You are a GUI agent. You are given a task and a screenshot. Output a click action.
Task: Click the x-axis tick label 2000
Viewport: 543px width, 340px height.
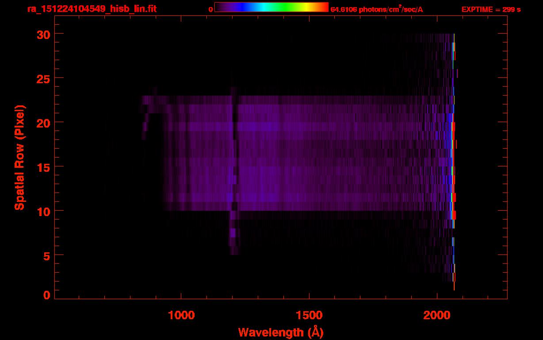436,315
